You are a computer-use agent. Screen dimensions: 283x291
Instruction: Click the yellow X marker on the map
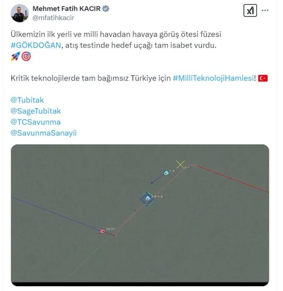coord(180,164)
